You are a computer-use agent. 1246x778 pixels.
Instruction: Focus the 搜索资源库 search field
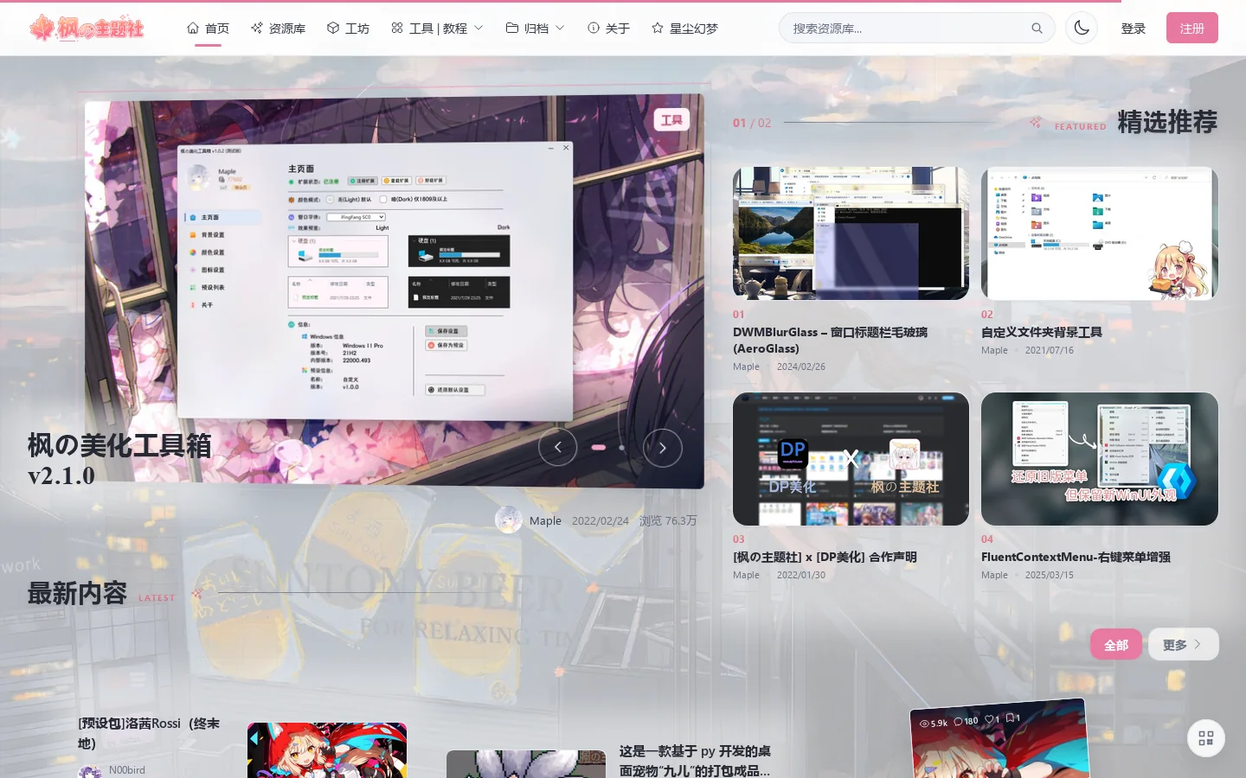tap(917, 29)
